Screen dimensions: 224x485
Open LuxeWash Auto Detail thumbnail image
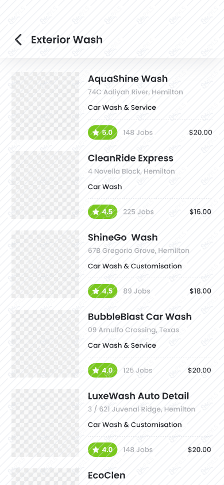click(x=45, y=422)
